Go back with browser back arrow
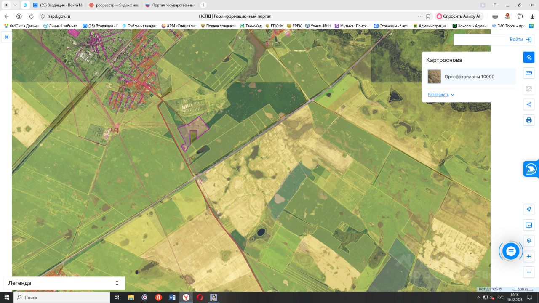The width and height of the screenshot is (539, 303). pyautogui.click(x=7, y=16)
